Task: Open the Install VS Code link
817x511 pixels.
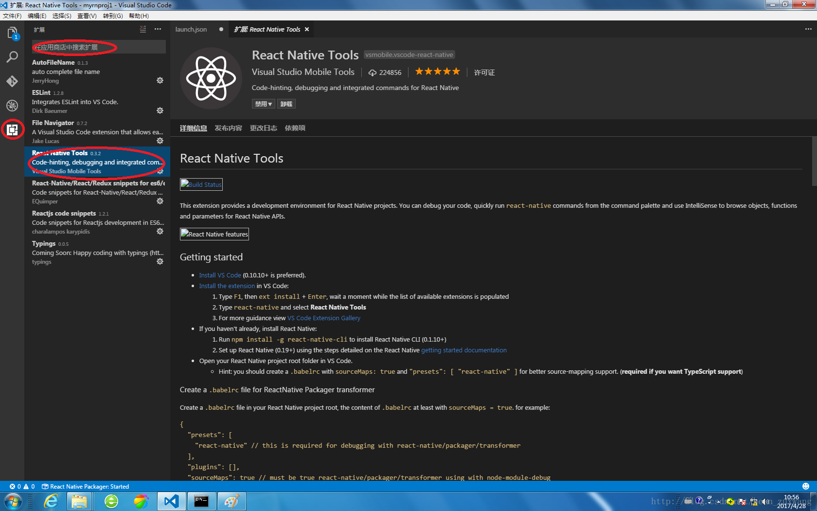Action: point(220,275)
